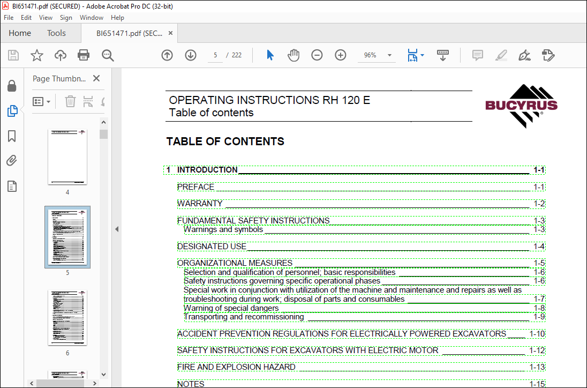The width and height of the screenshot is (587, 388).
Task: Go to next page arrow
Action: [191, 55]
